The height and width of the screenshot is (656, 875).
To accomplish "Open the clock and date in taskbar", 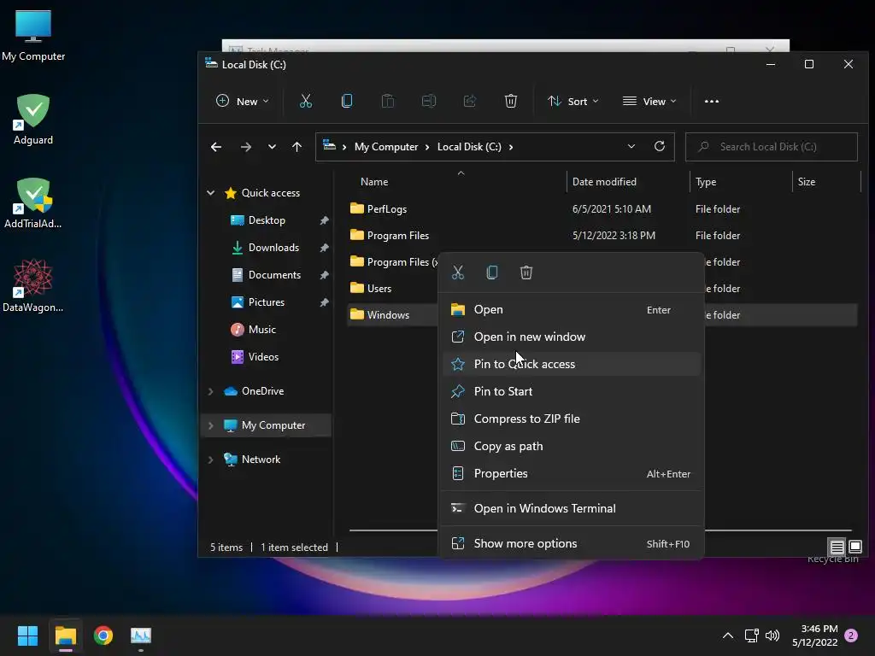I will (x=815, y=635).
